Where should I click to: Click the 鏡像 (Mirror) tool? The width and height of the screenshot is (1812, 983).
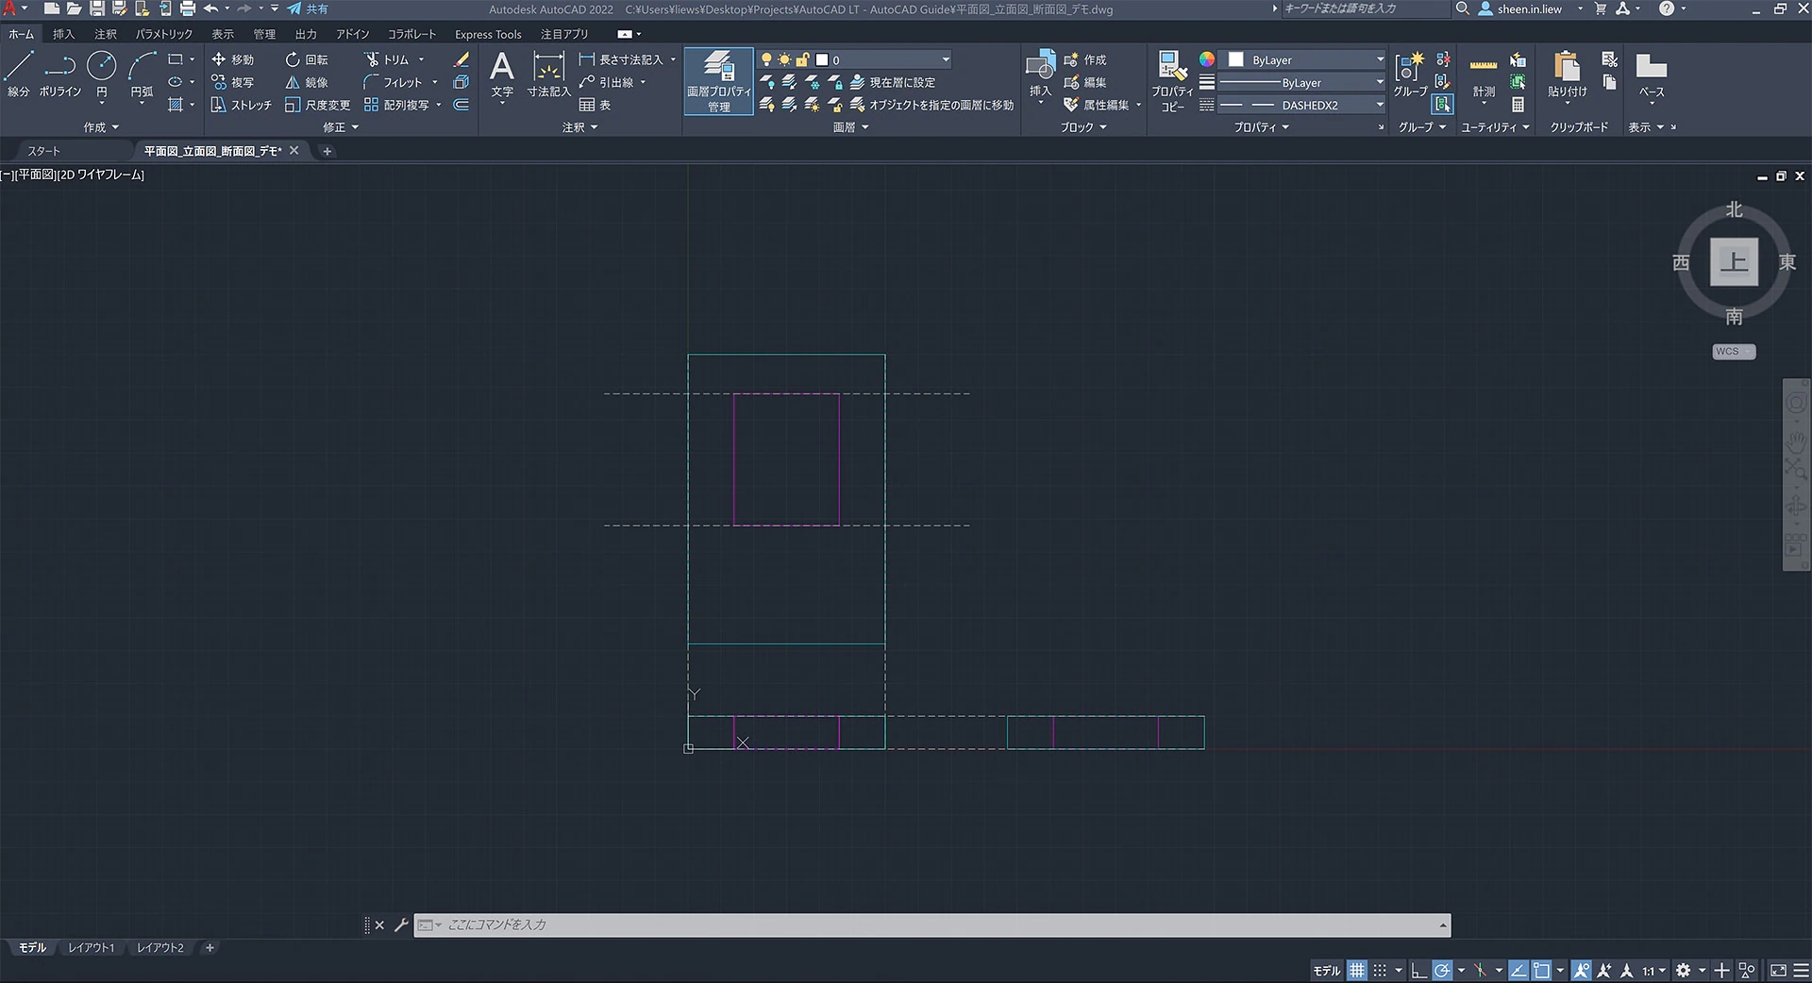[x=307, y=82]
